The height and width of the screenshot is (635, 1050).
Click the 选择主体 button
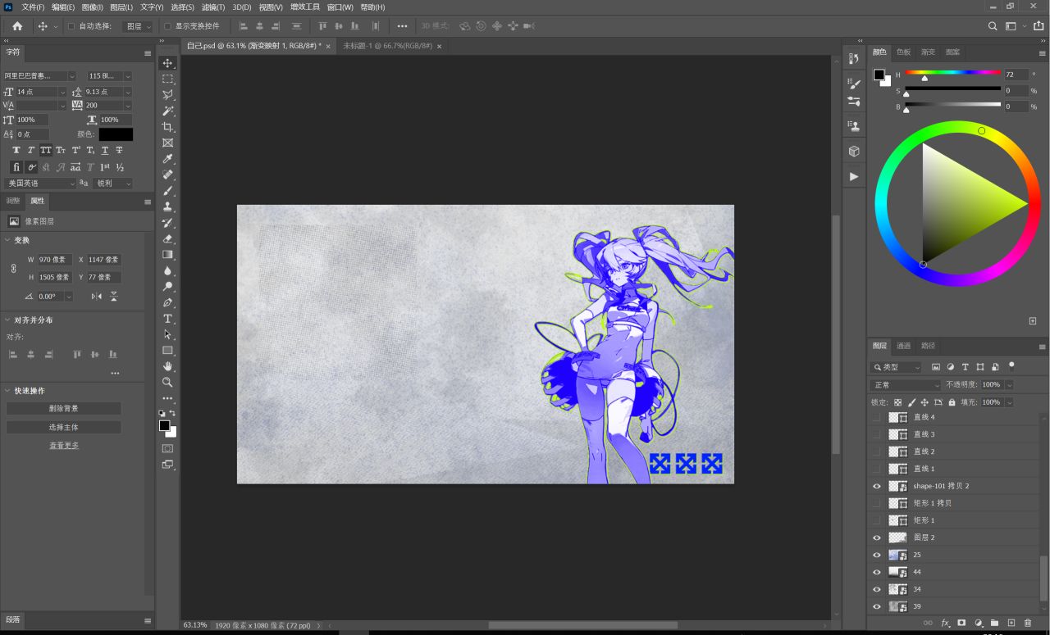coord(63,428)
